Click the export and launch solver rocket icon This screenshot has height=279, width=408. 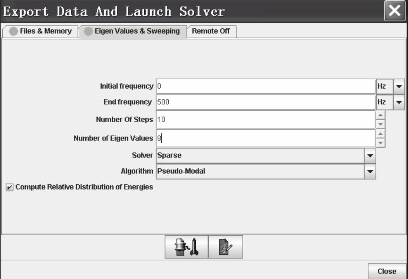(x=187, y=247)
